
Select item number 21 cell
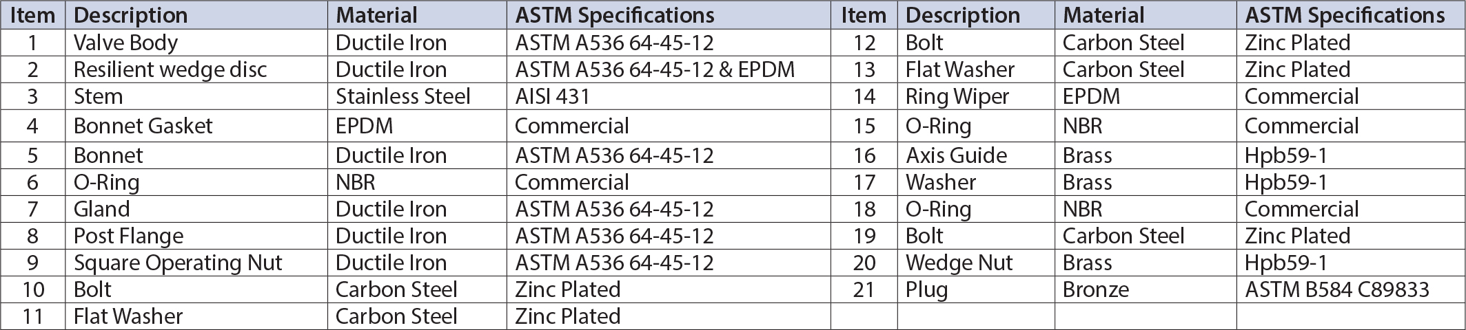click(x=864, y=289)
